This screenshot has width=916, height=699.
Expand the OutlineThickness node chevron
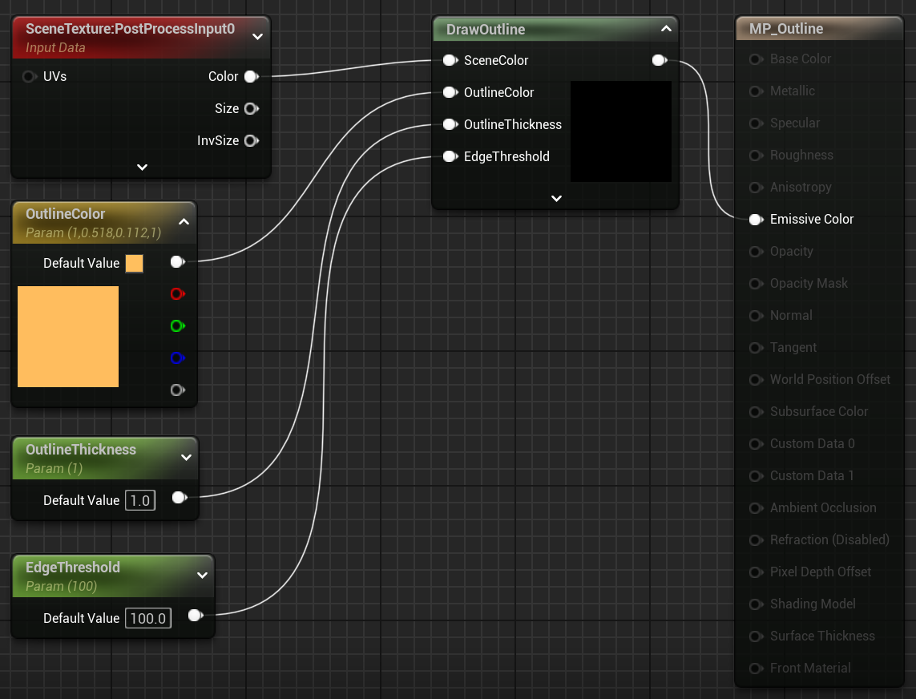186,458
